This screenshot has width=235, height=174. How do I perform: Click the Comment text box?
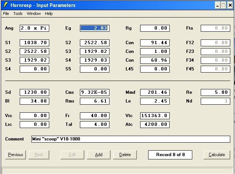pos(130,139)
